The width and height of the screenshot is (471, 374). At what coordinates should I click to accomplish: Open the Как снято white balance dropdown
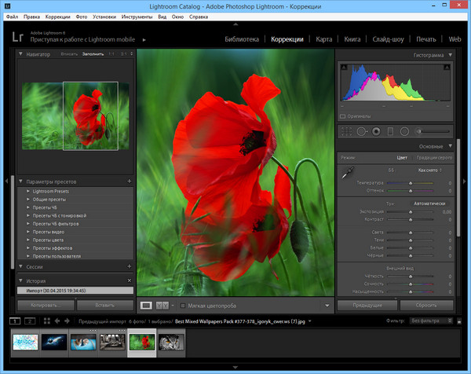click(x=429, y=170)
